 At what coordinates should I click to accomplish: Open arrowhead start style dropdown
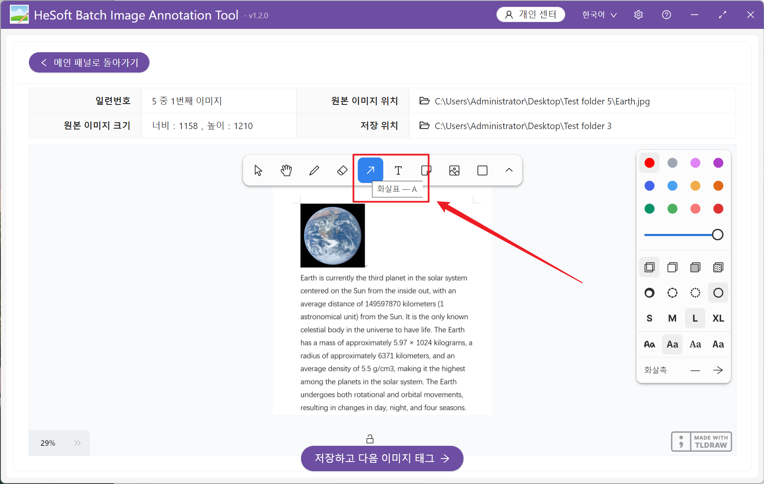pyautogui.click(x=695, y=370)
